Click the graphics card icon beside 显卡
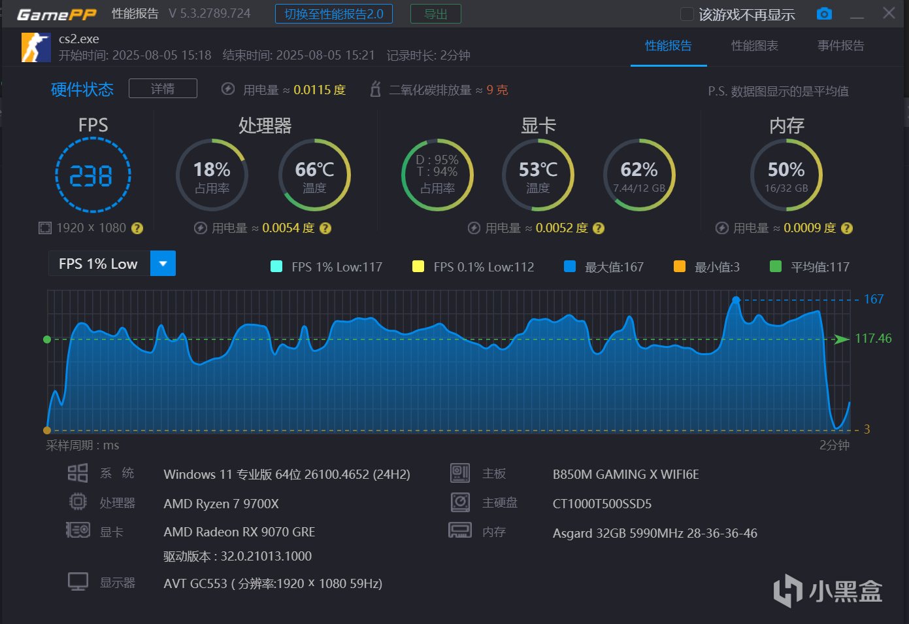Screen dimensions: 909x624 coord(78,530)
